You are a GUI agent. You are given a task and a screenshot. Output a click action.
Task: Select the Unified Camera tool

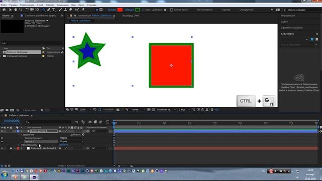(32, 10)
